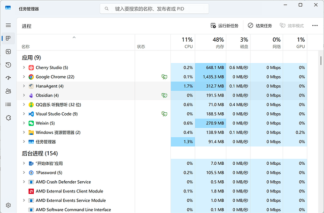Sort by the CPU column header

[x=183, y=43]
